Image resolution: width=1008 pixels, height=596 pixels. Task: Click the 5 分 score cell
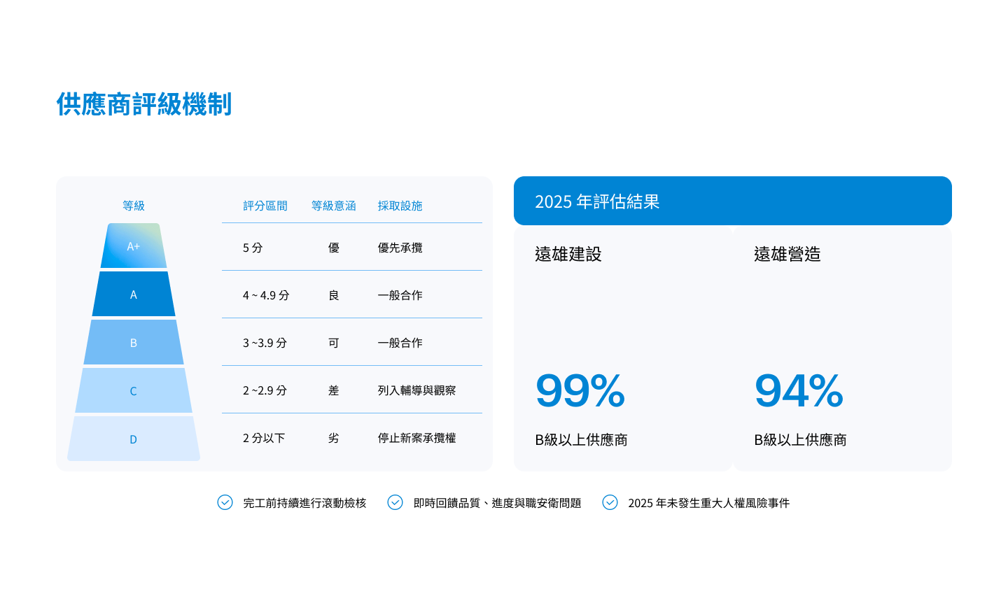point(253,248)
